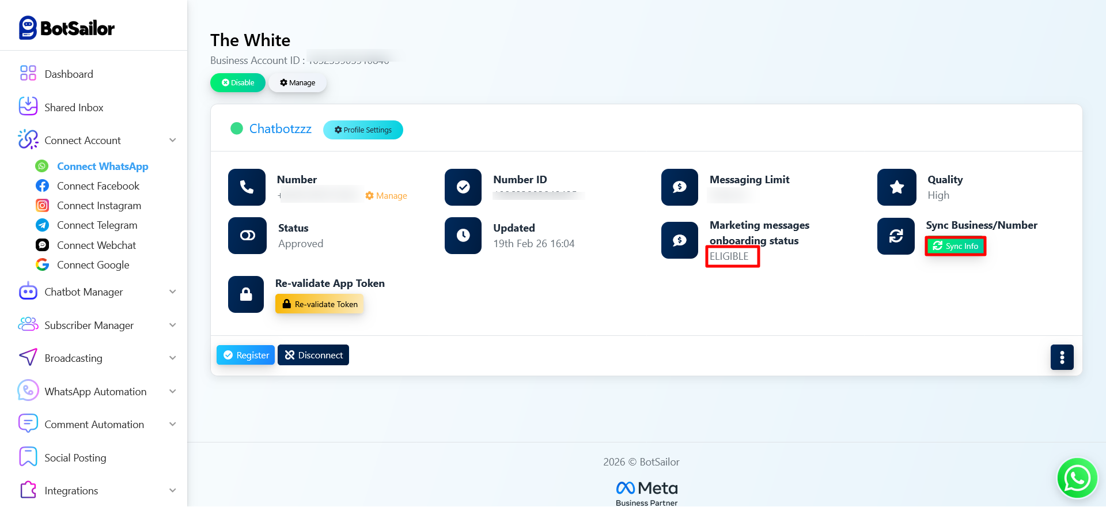
Task: Click the yellow Re-validate Token button
Action: coord(320,304)
